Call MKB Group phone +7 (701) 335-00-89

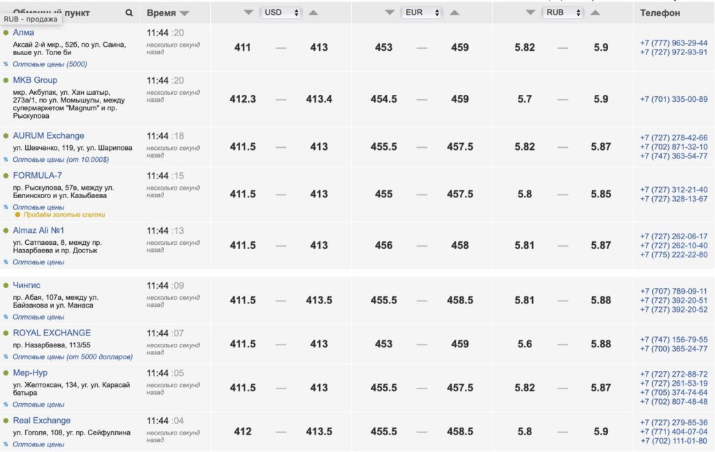674,99
